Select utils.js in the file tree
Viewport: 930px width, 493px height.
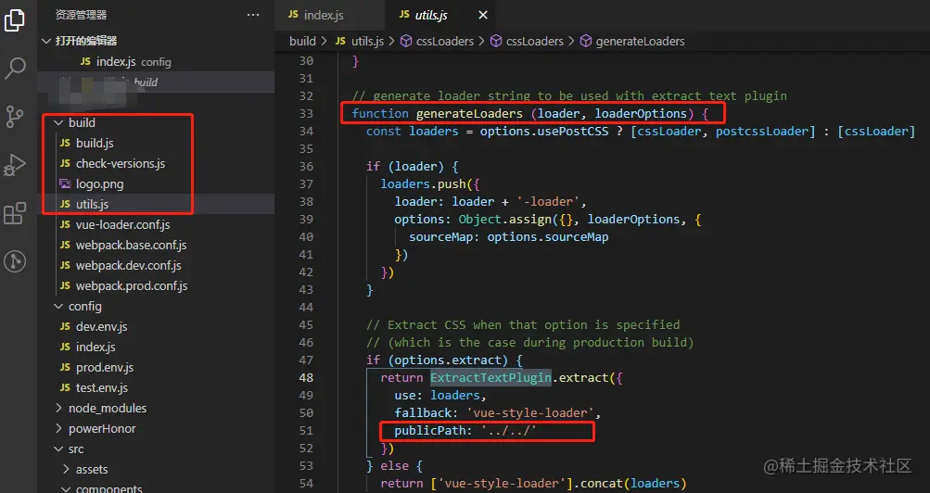point(156,205)
